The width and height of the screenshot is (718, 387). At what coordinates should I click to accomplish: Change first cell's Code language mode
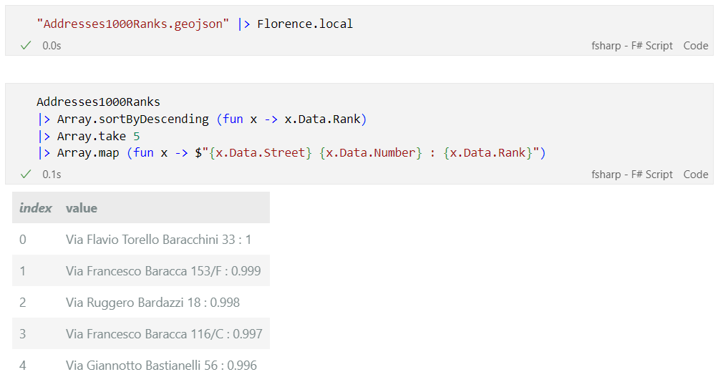tap(696, 46)
